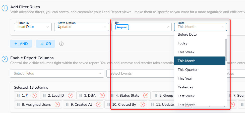
Task: Remove the '4. Status State' column
Action: click(x=146, y=95)
